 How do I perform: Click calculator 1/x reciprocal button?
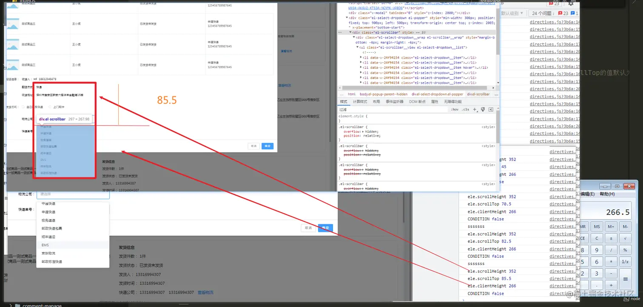tap(625, 262)
